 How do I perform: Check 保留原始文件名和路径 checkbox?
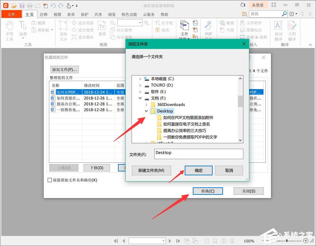tap(50, 180)
